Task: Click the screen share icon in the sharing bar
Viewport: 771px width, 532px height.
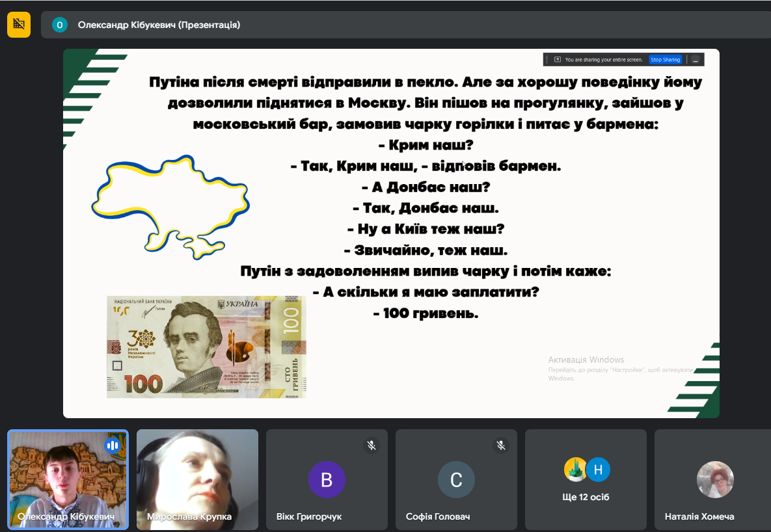Action: [x=558, y=60]
